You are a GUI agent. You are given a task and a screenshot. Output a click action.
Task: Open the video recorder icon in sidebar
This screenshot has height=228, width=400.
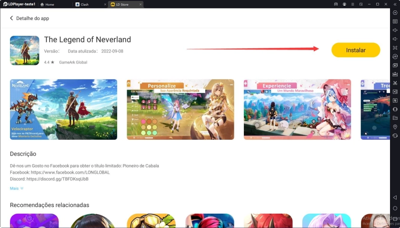[395, 92]
